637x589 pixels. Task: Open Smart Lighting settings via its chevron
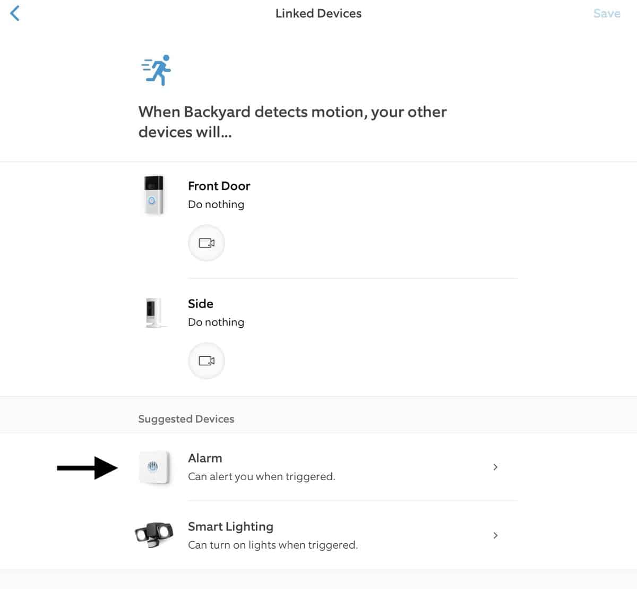click(495, 535)
